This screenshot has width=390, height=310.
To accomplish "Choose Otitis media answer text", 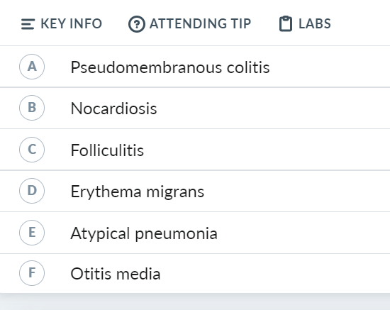I will coord(116,274).
